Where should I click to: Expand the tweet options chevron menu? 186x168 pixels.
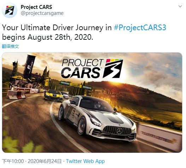click(x=180, y=6)
